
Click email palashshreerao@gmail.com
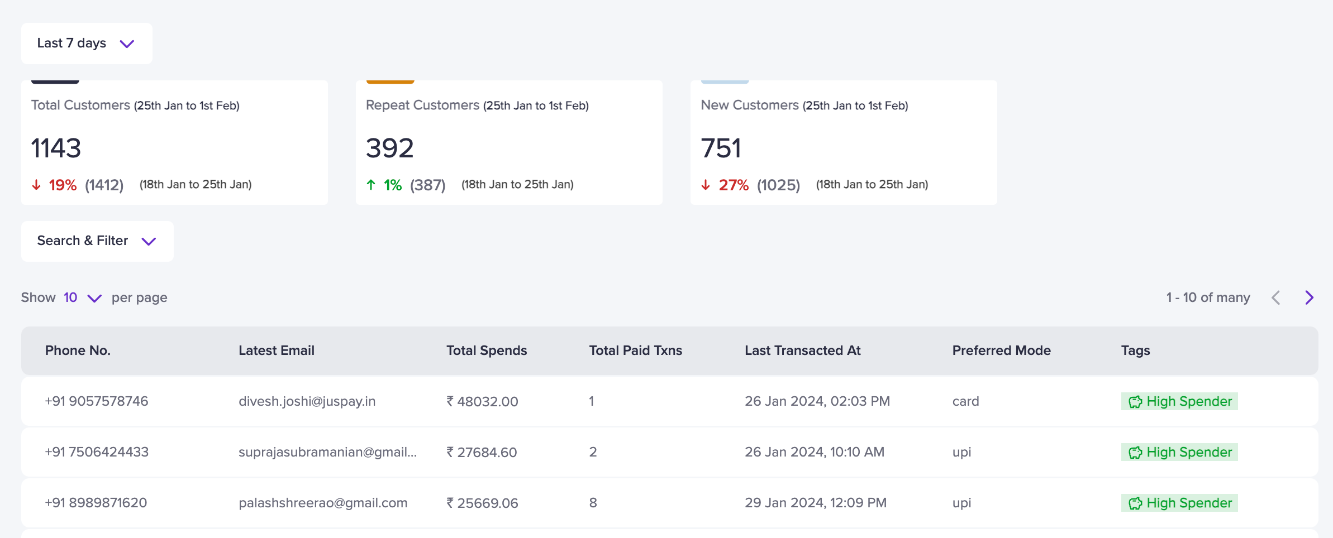coord(322,503)
